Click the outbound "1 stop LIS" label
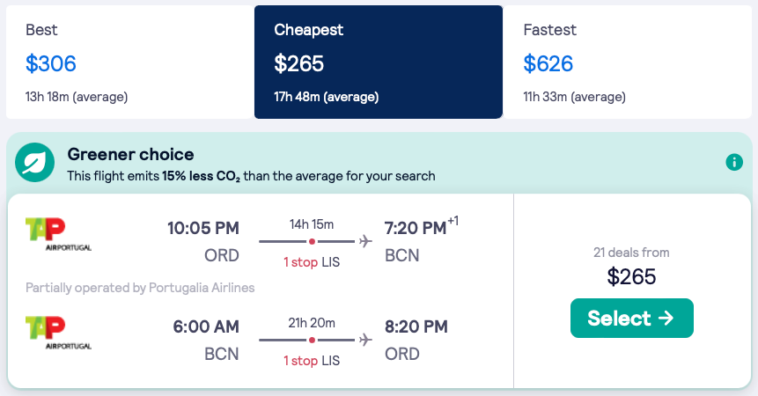758x396 pixels. [x=312, y=262]
